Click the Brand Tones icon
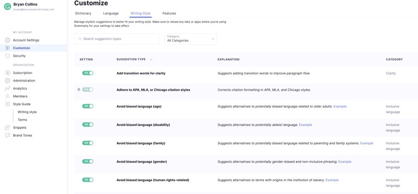The height and width of the screenshot is (194, 418). pos(7,135)
